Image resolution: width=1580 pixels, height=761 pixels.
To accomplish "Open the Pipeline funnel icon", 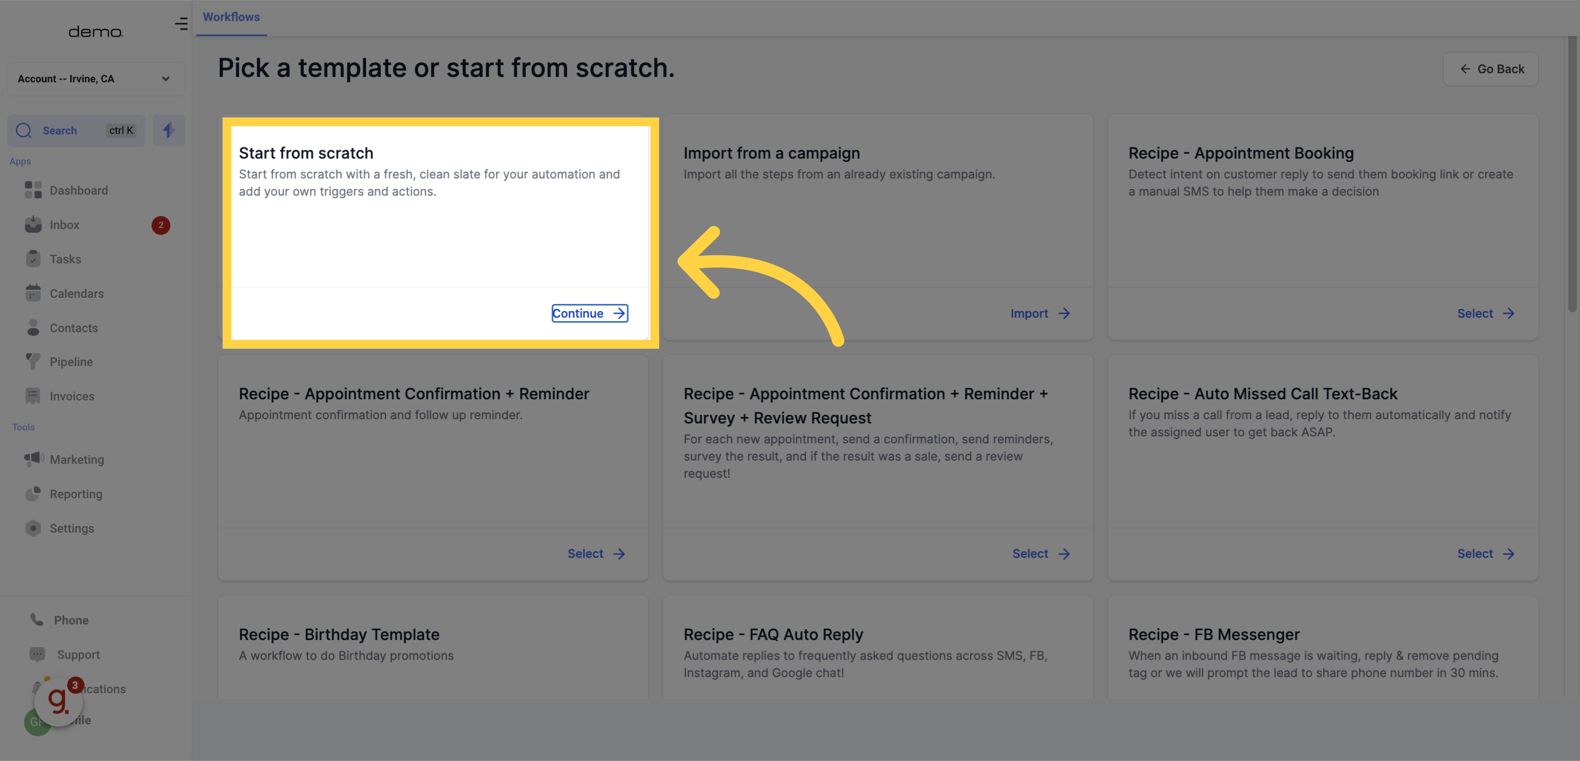I will coord(33,361).
